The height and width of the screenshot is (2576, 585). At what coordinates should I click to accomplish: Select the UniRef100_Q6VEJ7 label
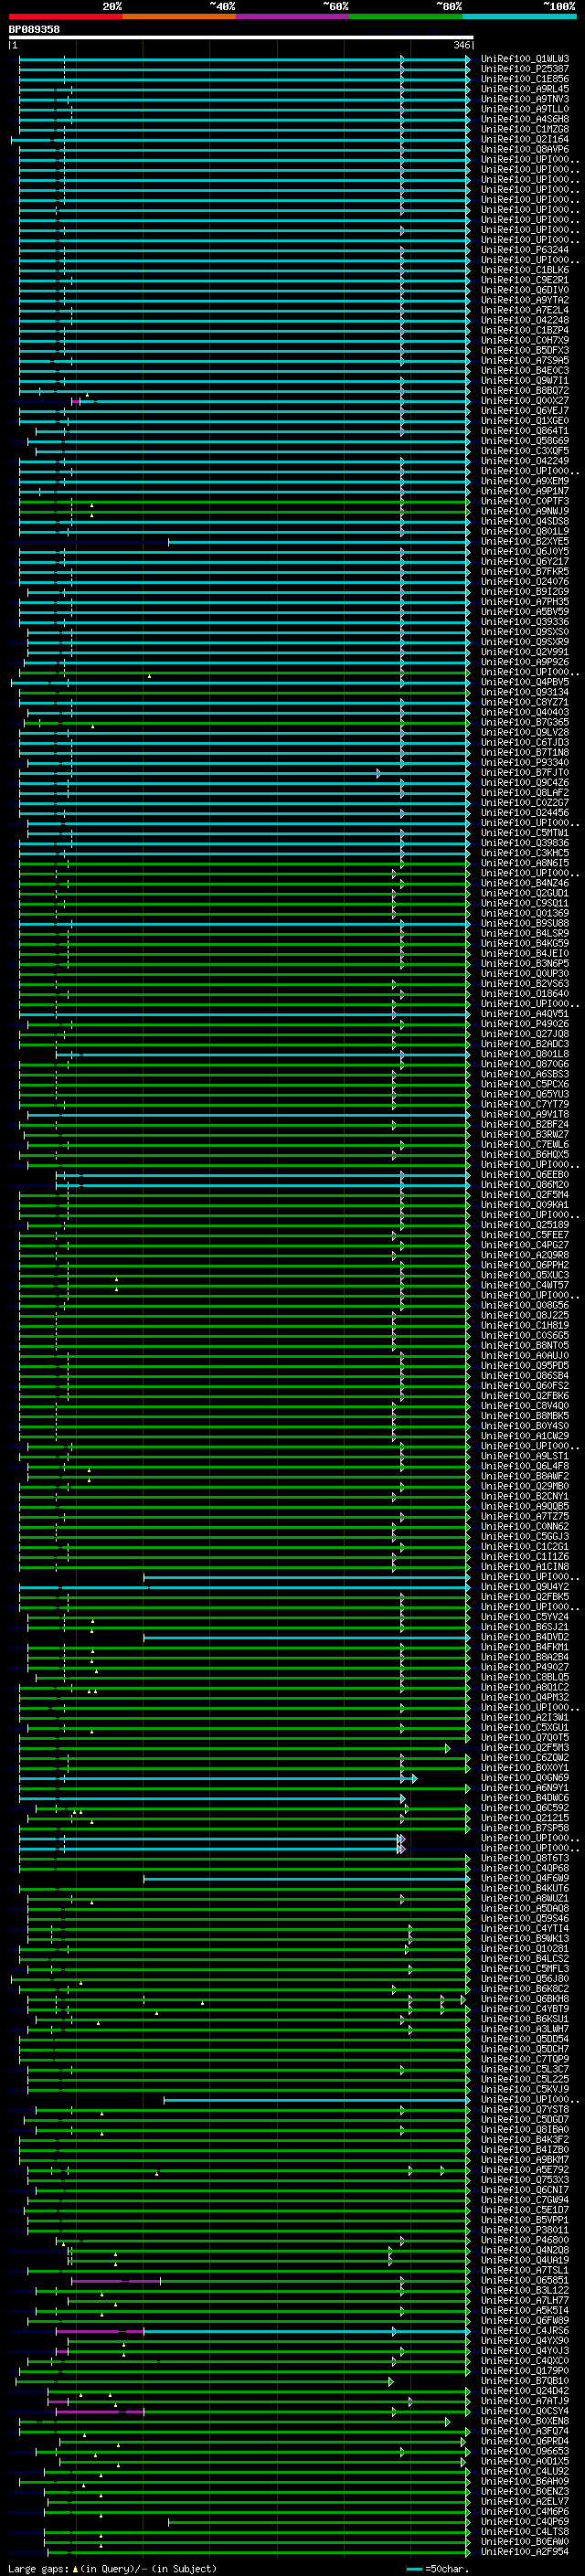point(525,410)
